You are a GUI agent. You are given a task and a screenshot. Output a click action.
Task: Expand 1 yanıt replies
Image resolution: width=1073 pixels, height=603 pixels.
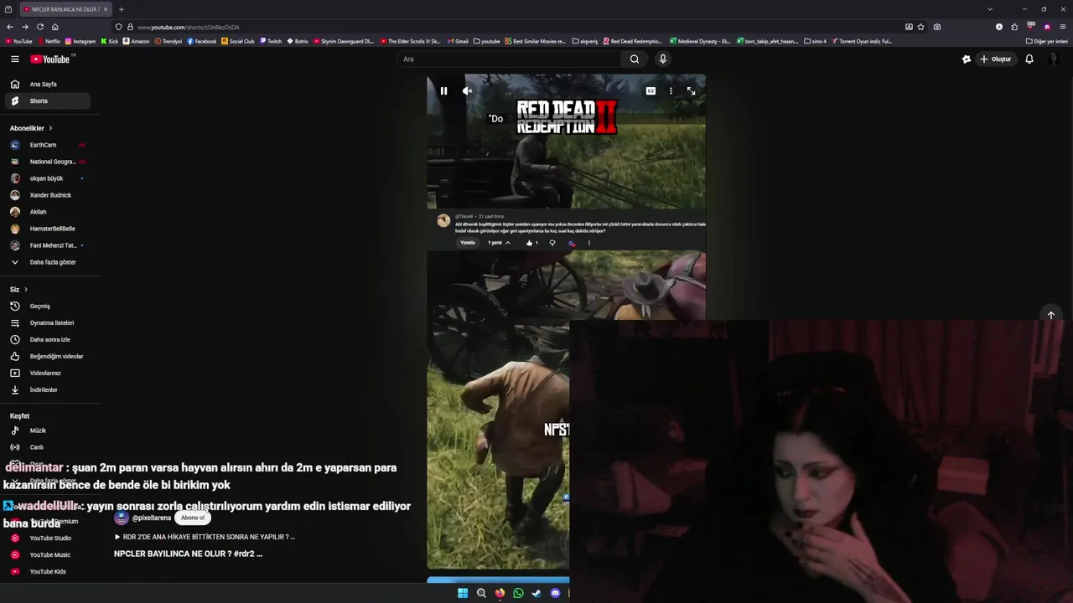coord(499,243)
